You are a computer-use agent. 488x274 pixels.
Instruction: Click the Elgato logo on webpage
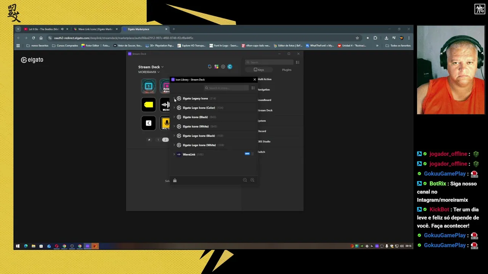click(x=32, y=60)
